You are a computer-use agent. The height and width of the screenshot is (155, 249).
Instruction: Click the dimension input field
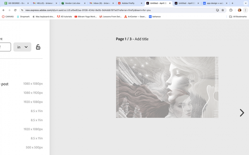click(x=5, y=47)
